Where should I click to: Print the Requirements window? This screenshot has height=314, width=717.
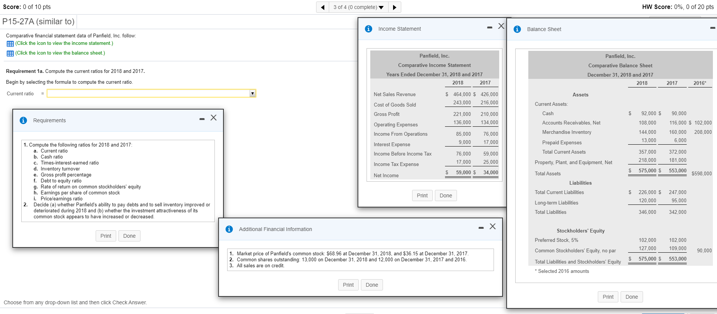106,236
